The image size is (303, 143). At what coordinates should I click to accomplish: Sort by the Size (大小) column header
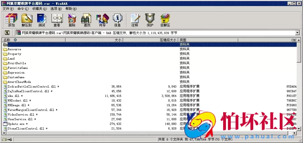94,40
